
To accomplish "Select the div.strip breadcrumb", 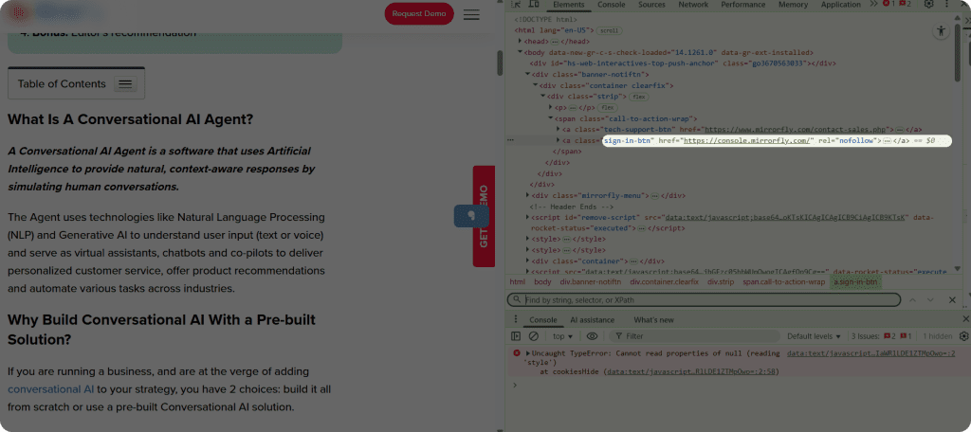I will pos(721,281).
